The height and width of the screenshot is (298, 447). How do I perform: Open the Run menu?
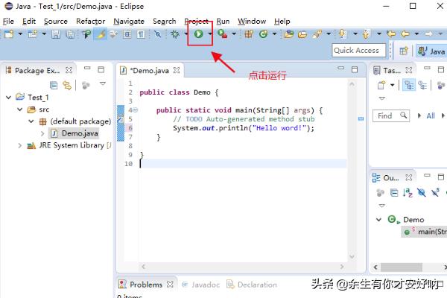[x=223, y=22]
